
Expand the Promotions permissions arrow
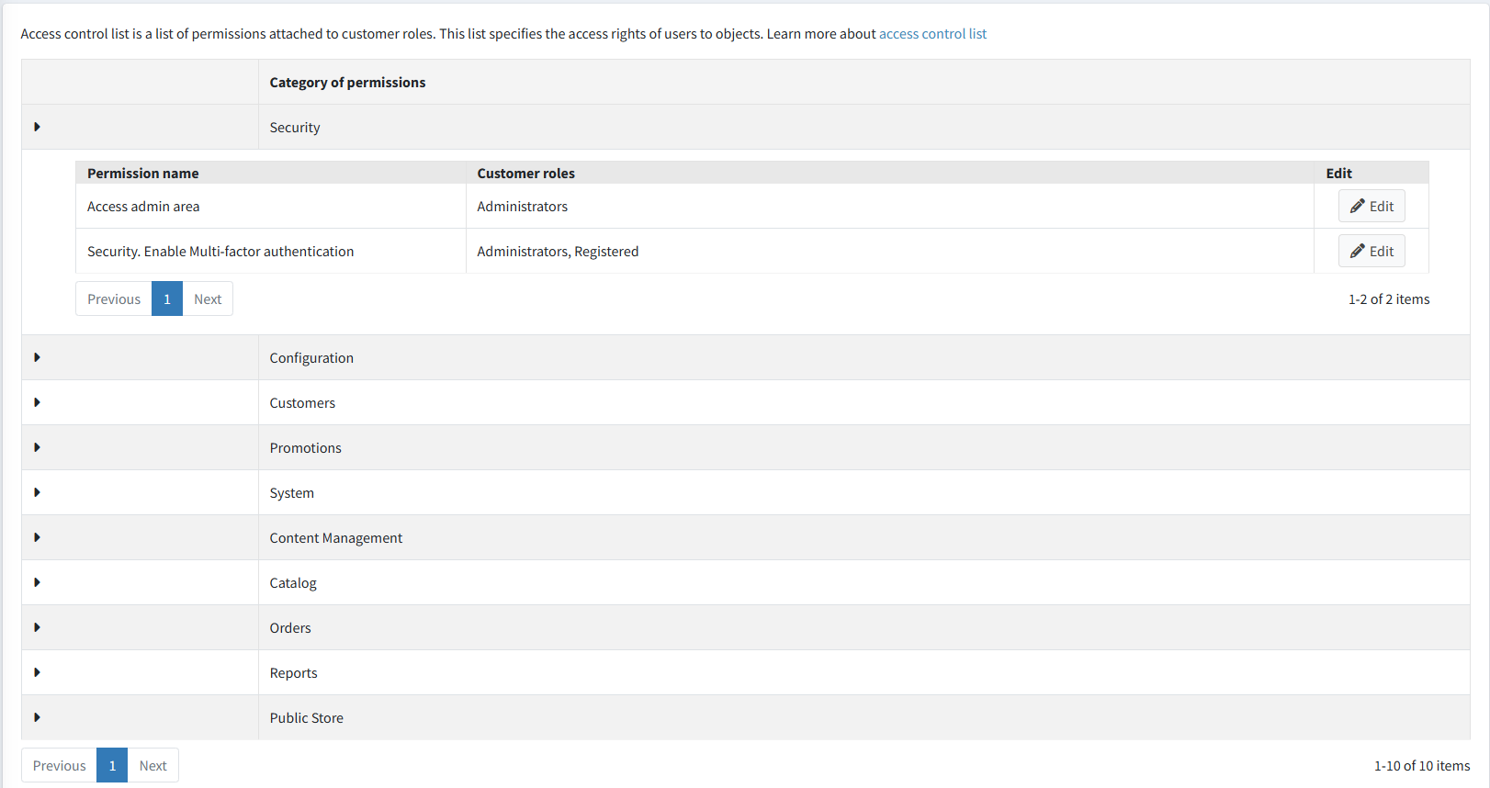point(37,447)
